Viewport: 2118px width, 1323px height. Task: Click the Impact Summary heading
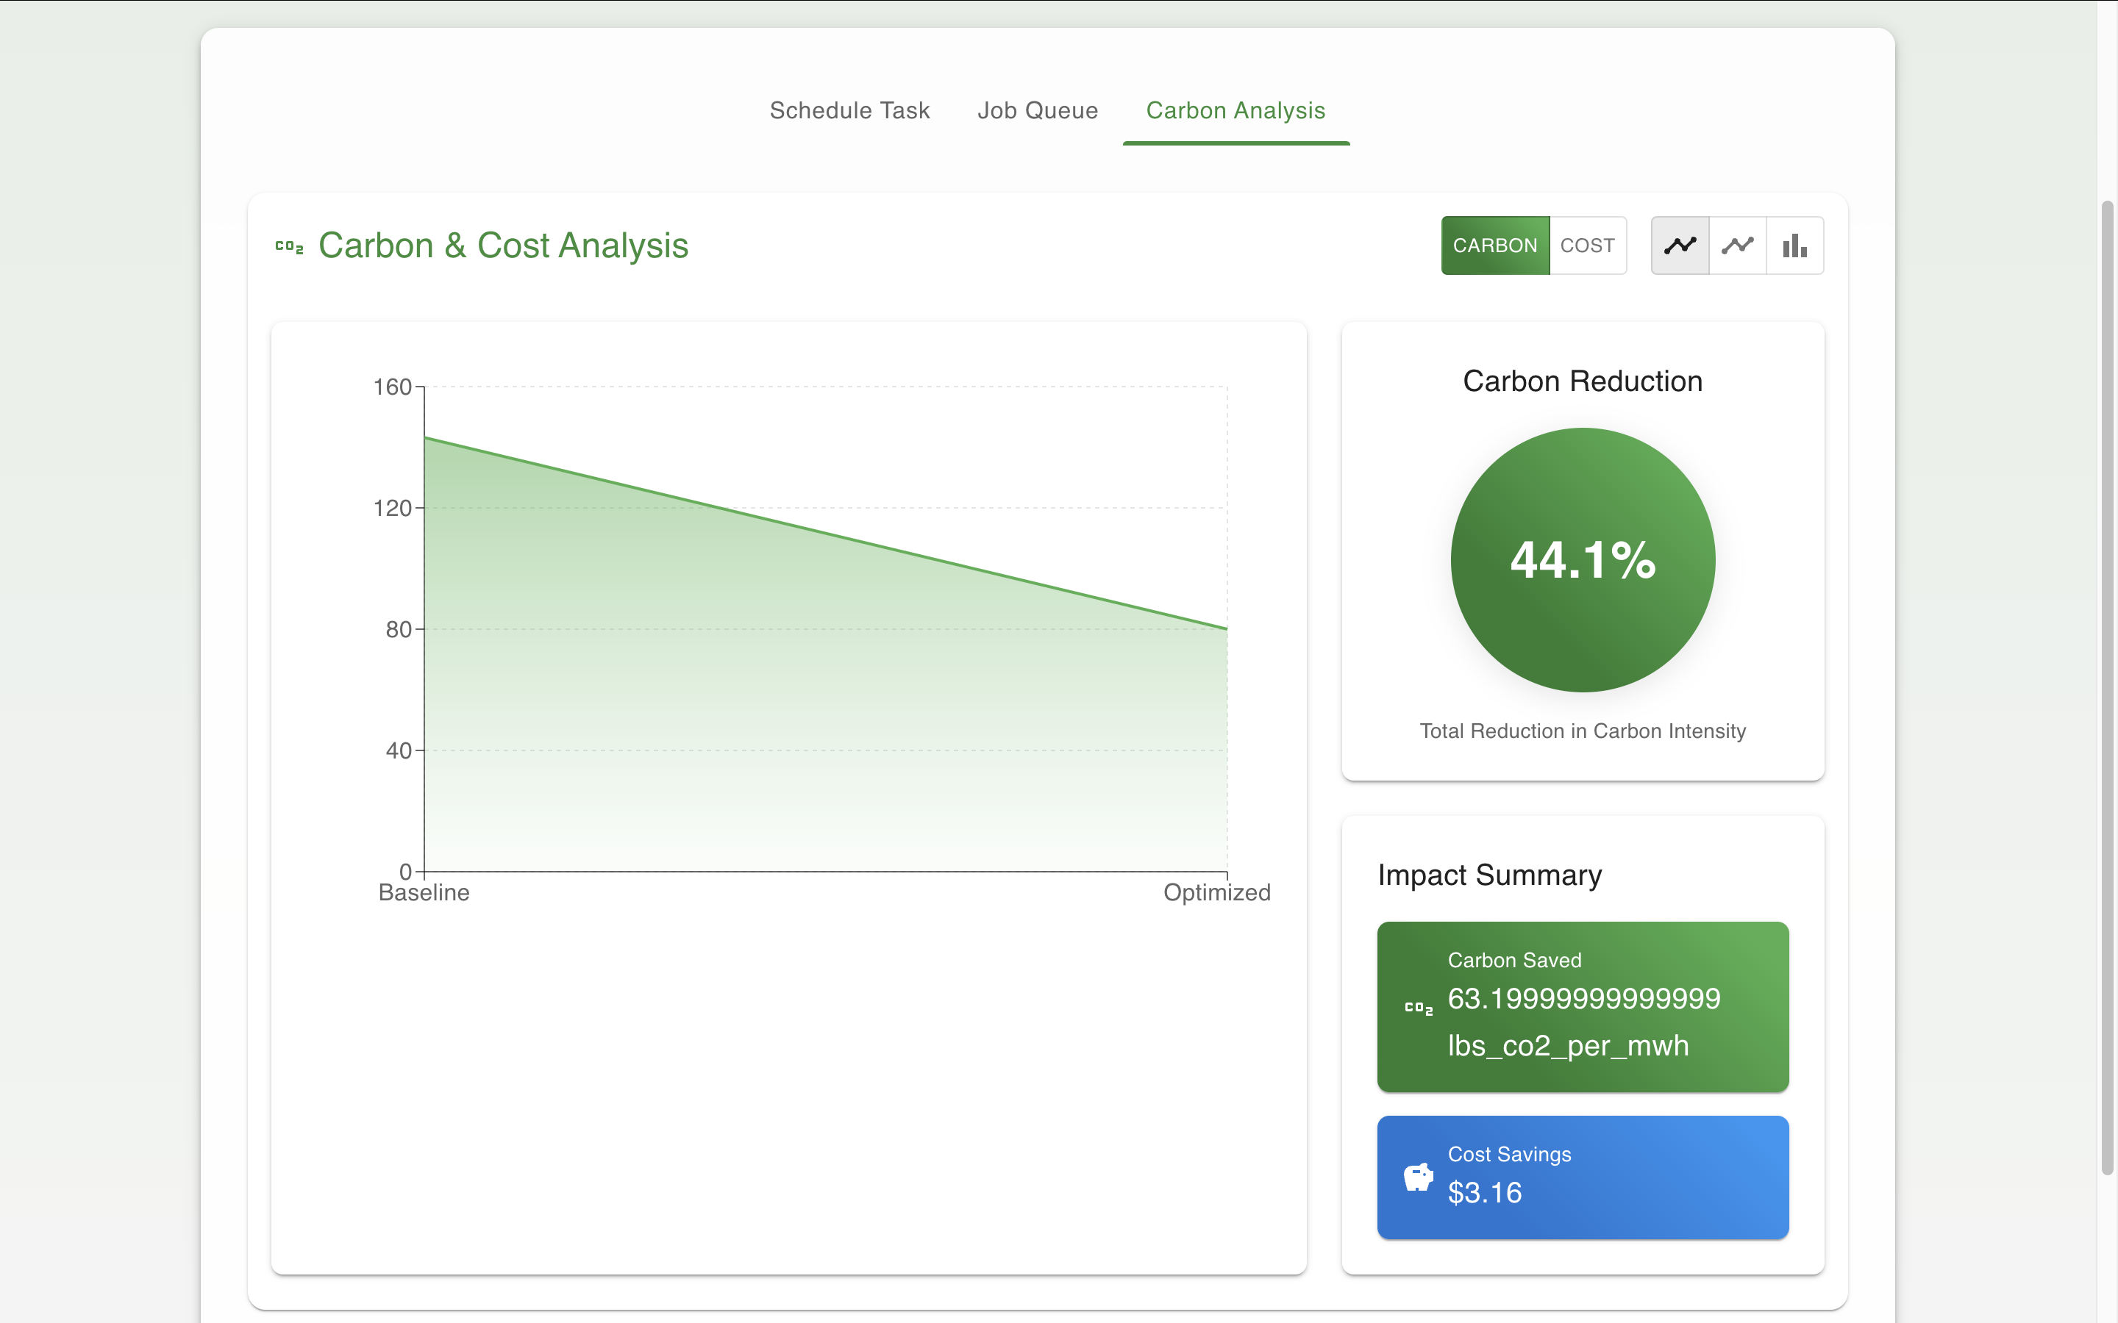1490,875
